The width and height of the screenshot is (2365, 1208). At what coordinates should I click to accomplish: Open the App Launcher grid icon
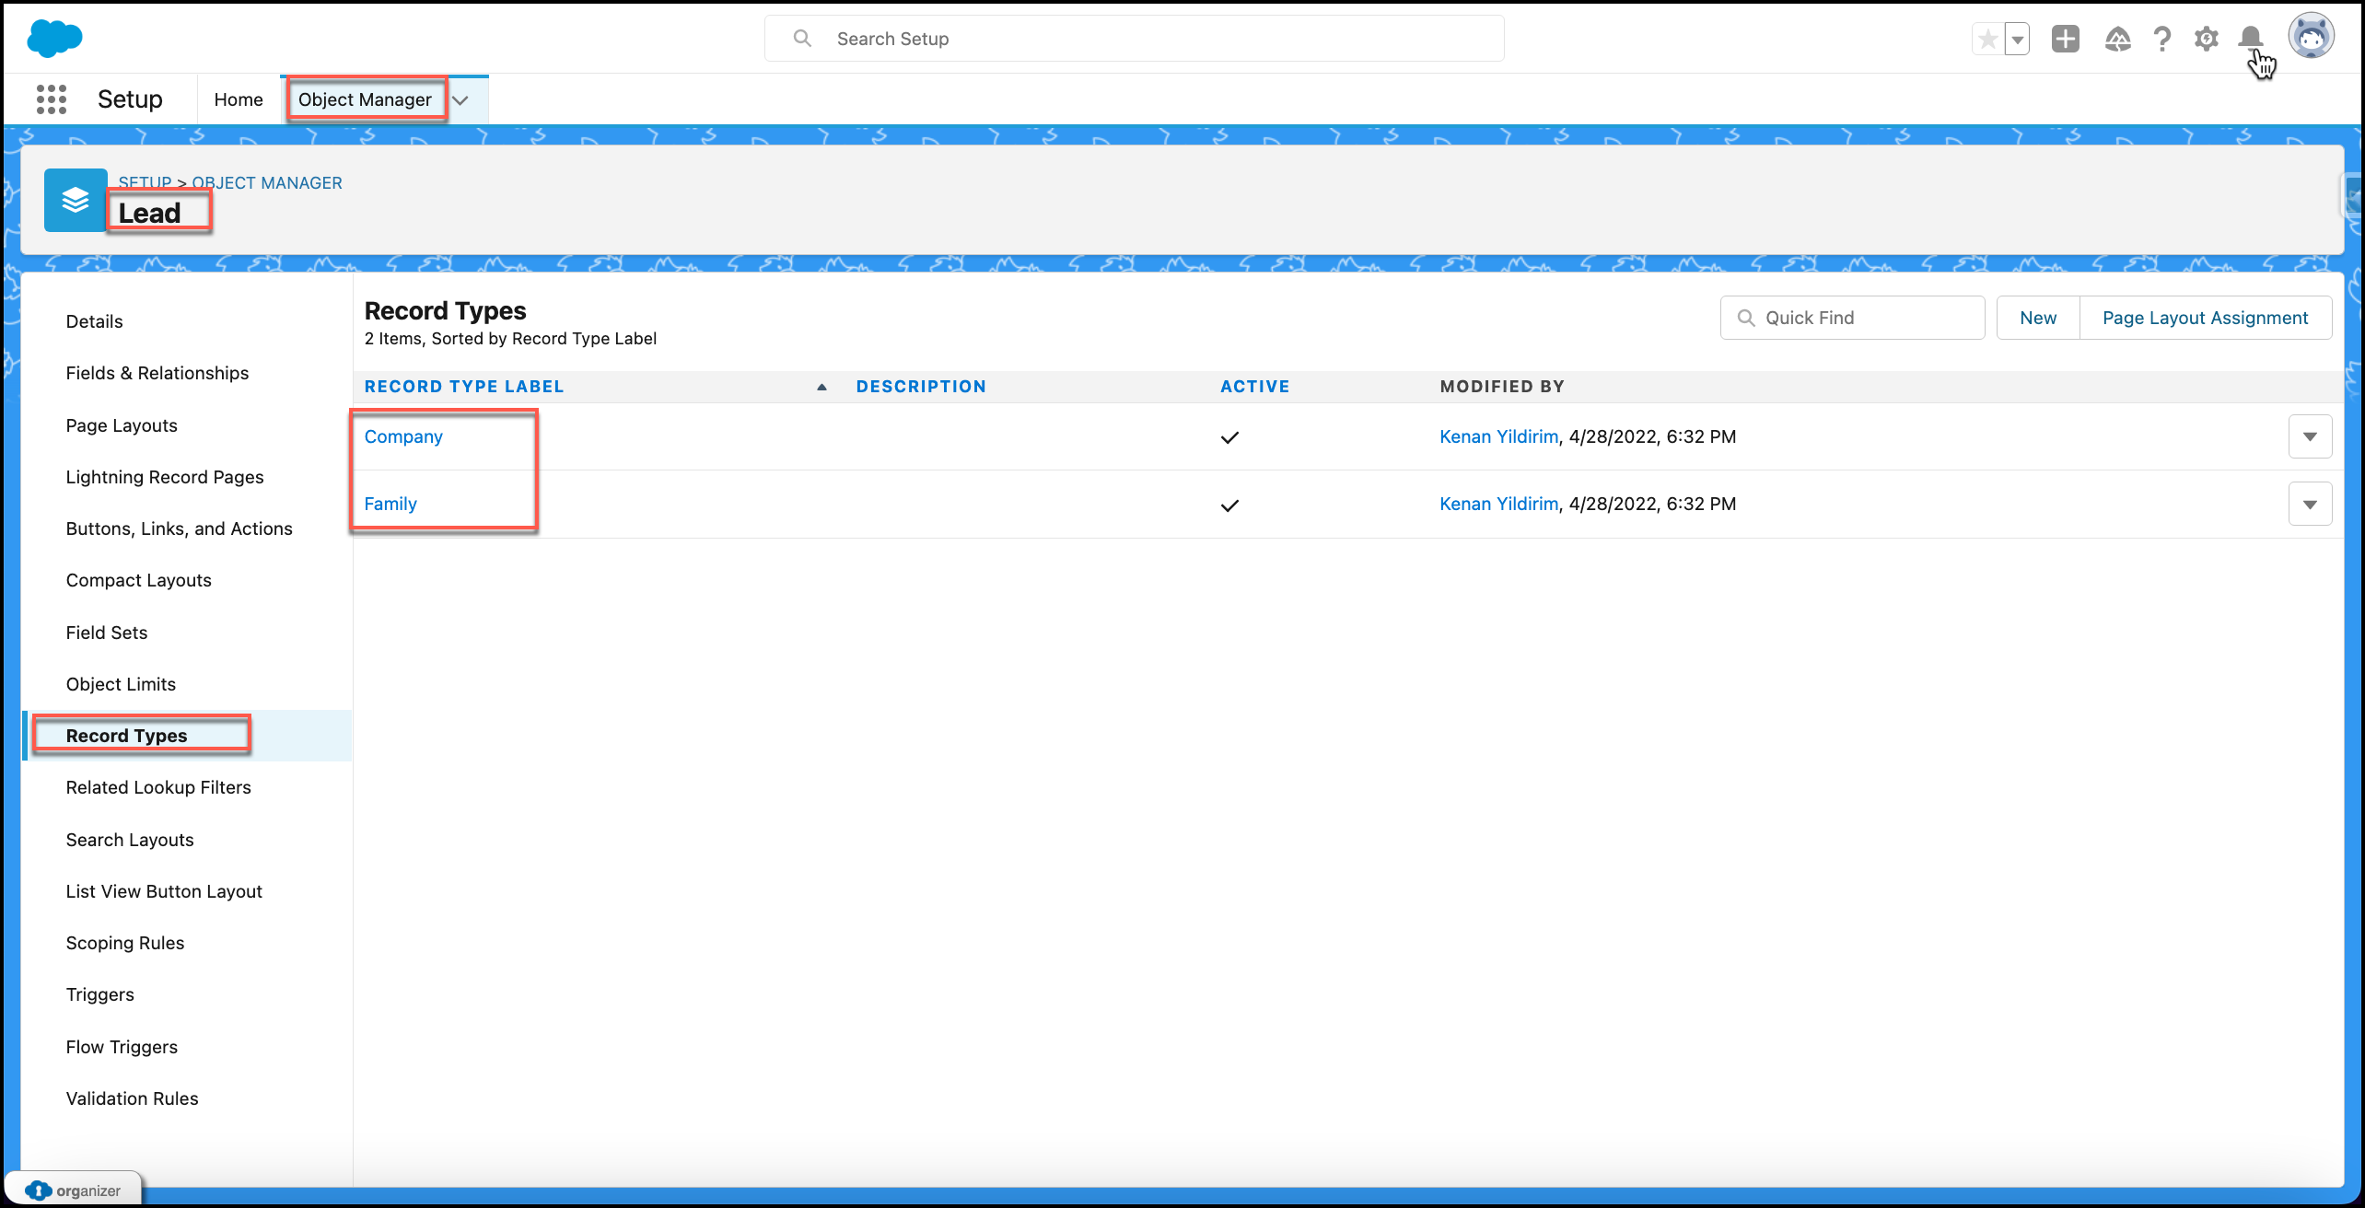[52, 99]
